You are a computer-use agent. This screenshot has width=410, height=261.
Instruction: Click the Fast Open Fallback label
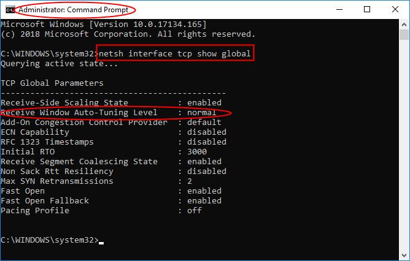coord(45,200)
